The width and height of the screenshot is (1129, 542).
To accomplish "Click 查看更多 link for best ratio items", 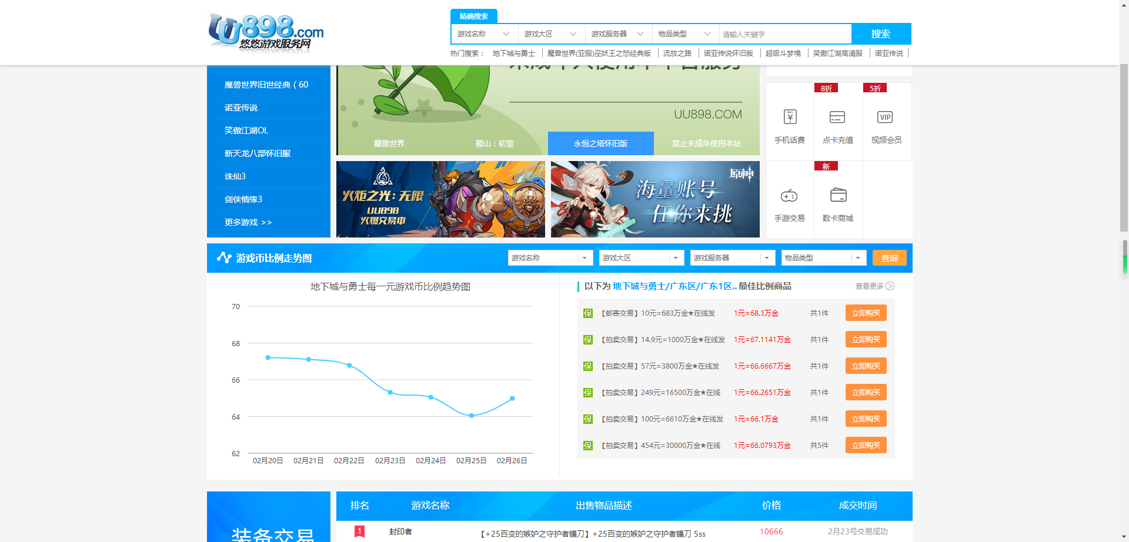I will pyautogui.click(x=870, y=286).
